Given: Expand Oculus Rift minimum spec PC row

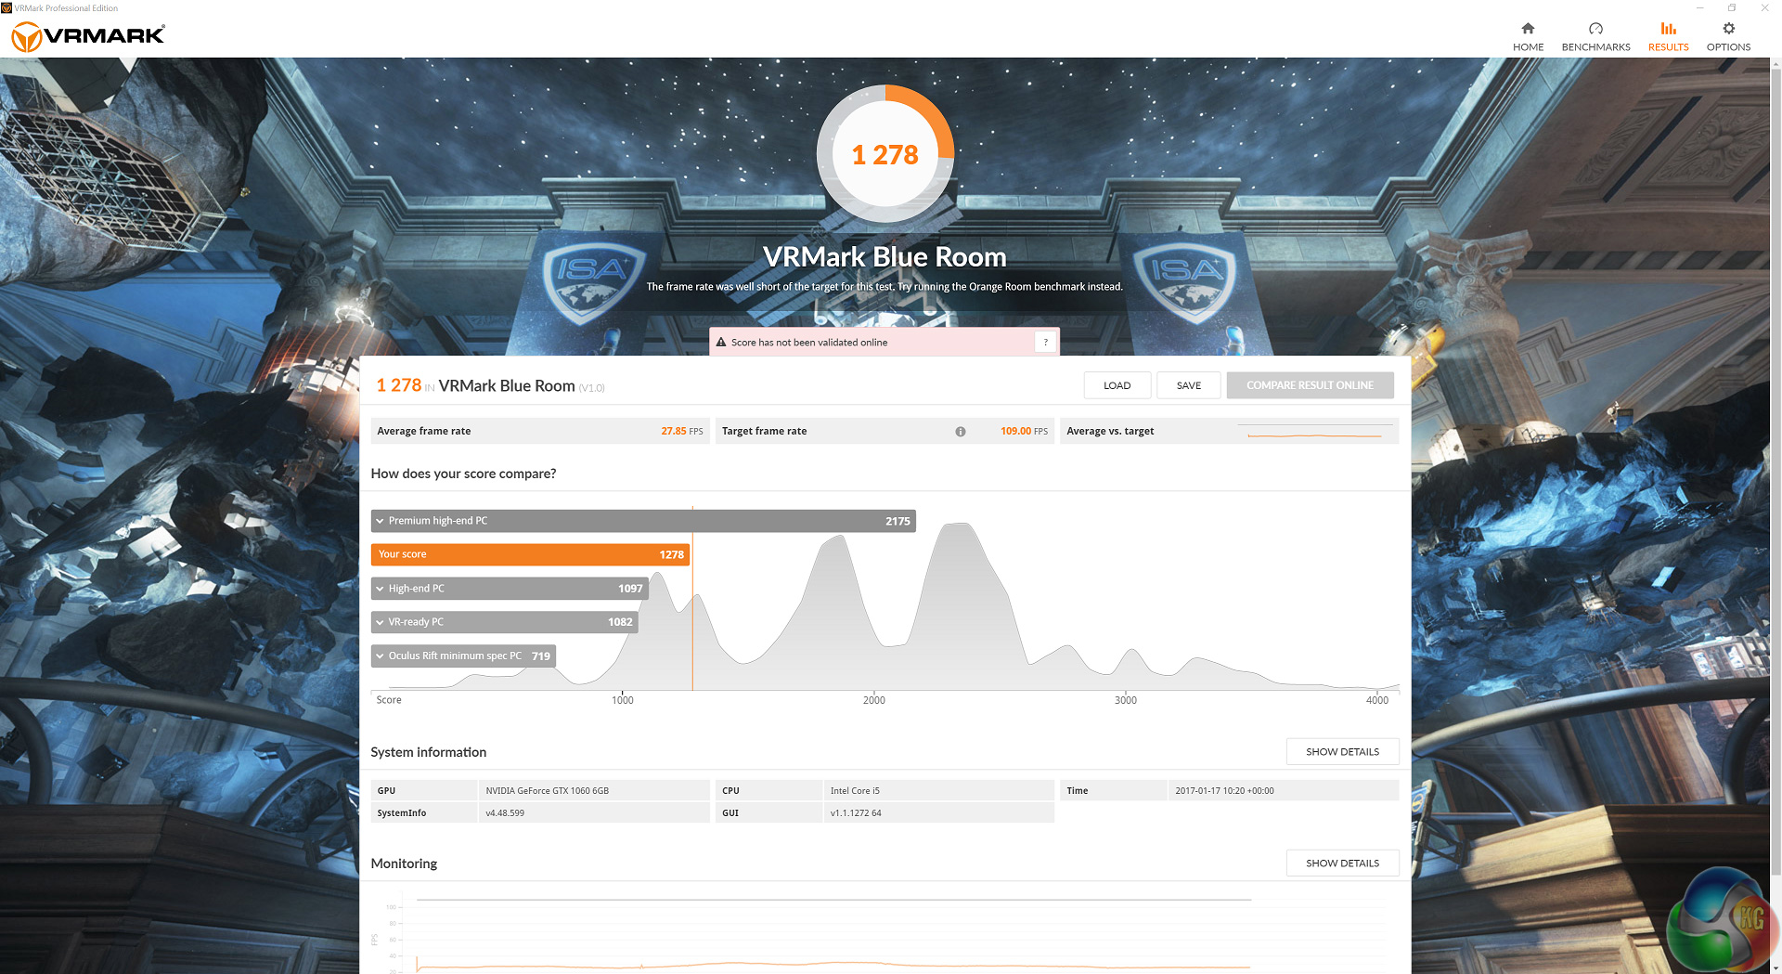Looking at the screenshot, I should [463, 656].
